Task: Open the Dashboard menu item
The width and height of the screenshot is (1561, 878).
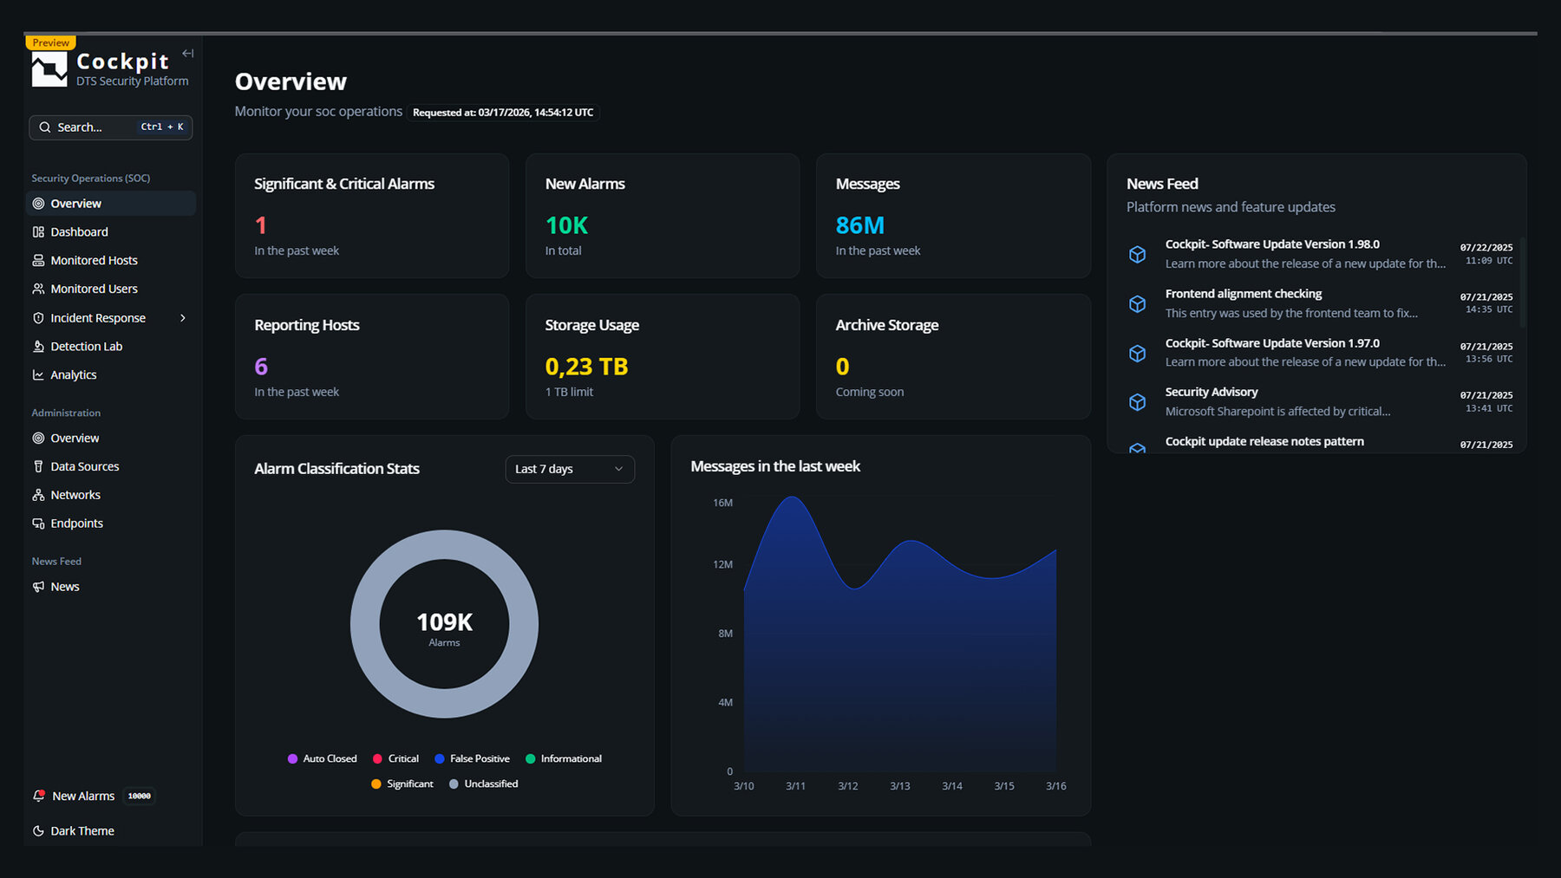Action: pos(79,232)
